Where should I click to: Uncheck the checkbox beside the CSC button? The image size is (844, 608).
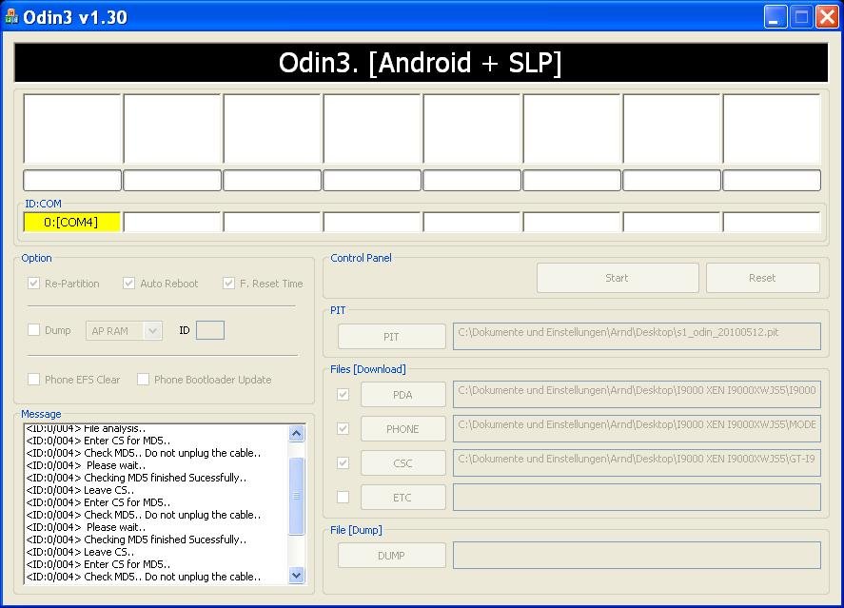click(x=343, y=462)
